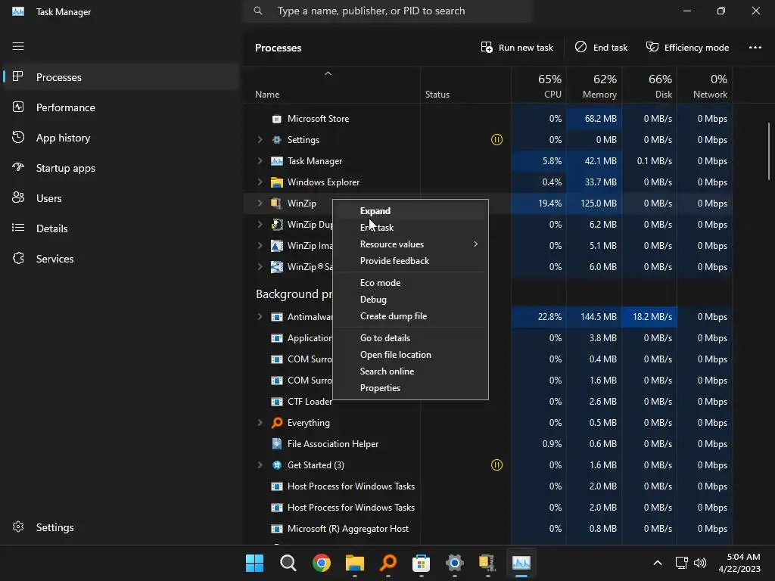
Task: Click the Everything magnifier process icon
Action: (x=277, y=422)
